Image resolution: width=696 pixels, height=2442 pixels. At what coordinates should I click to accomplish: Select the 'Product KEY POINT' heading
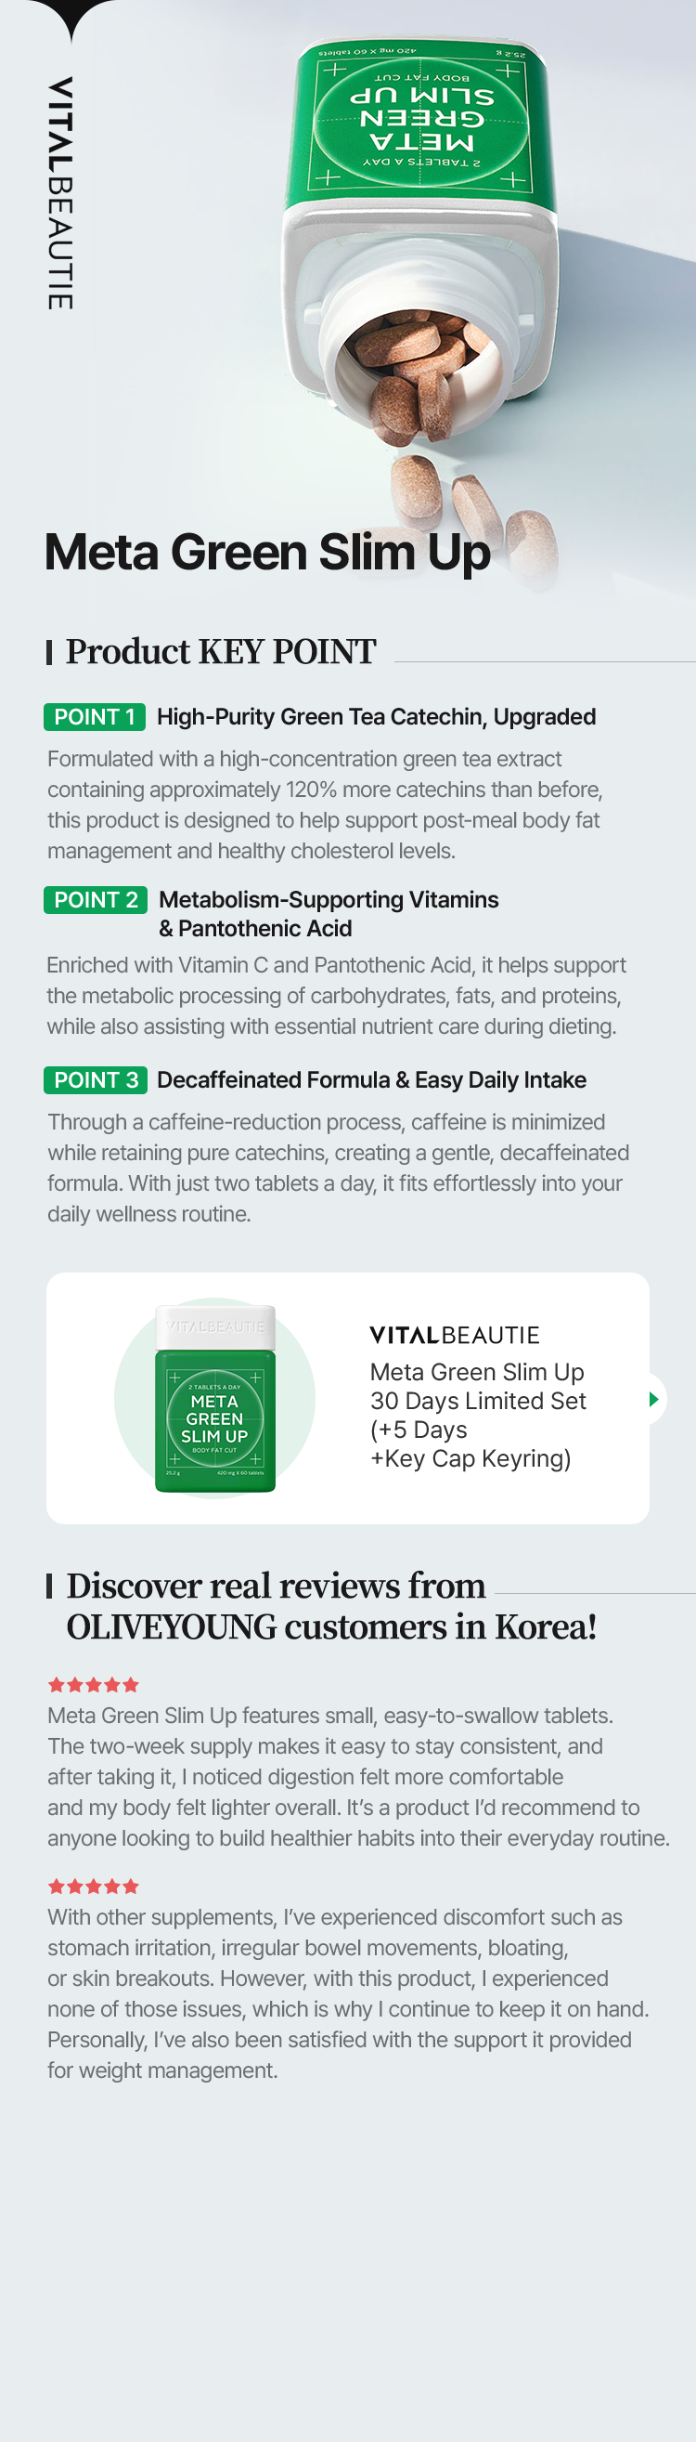click(221, 651)
